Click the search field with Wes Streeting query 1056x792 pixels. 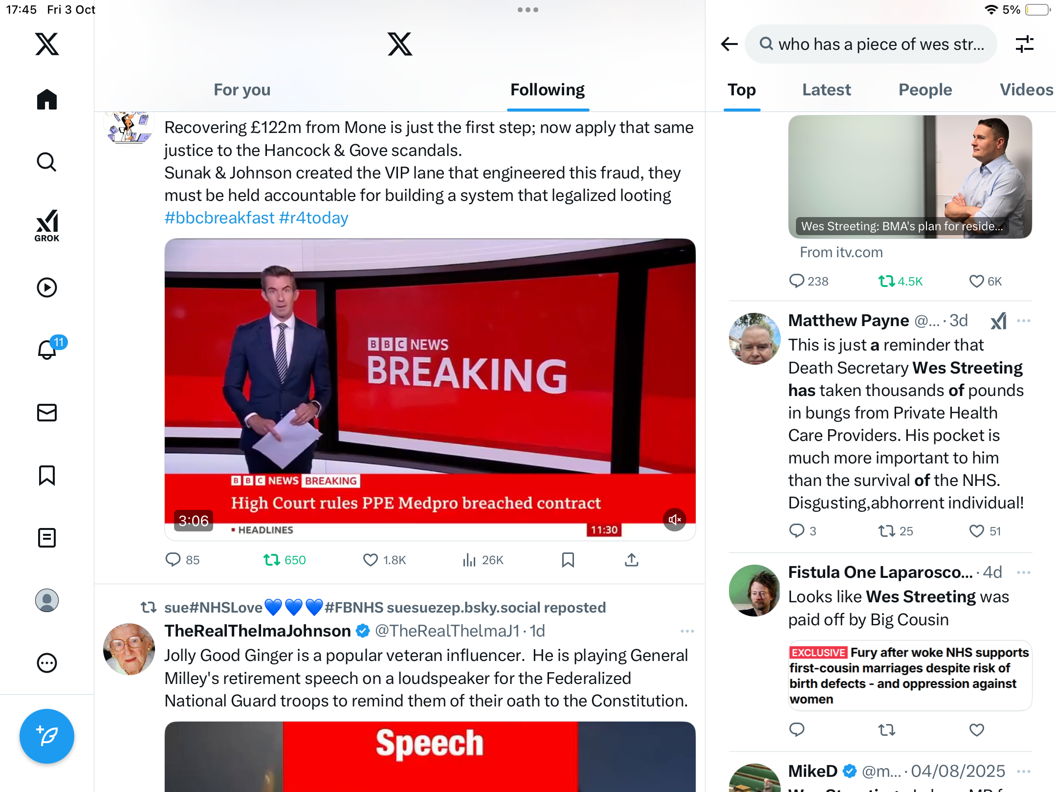coord(871,44)
